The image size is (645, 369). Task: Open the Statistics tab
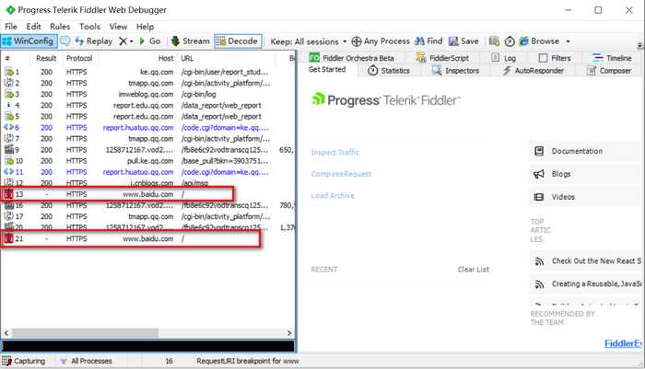click(389, 71)
